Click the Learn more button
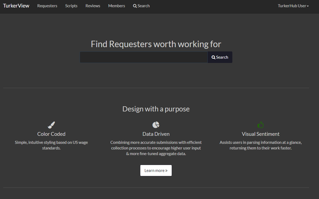 (156, 170)
